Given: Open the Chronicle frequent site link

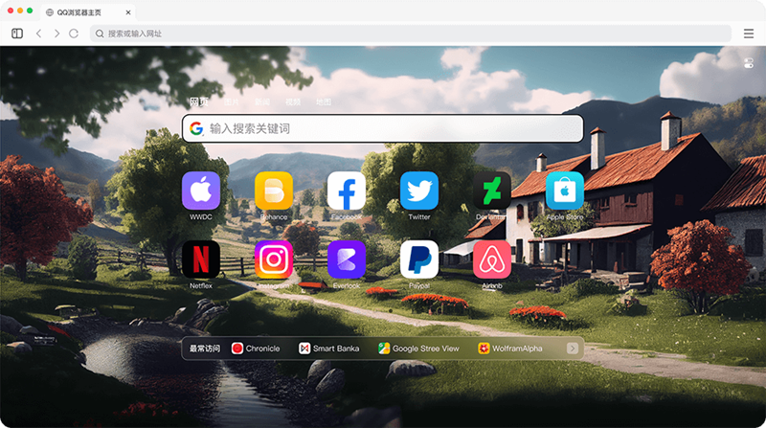Looking at the screenshot, I should pyautogui.click(x=256, y=349).
